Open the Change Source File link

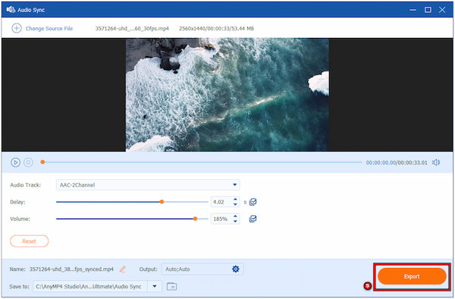[x=49, y=28]
